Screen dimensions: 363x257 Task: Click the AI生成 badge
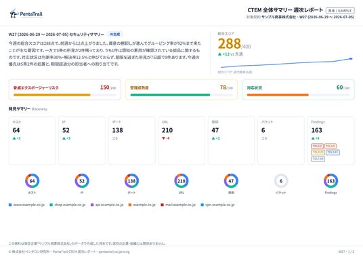(x=115, y=35)
